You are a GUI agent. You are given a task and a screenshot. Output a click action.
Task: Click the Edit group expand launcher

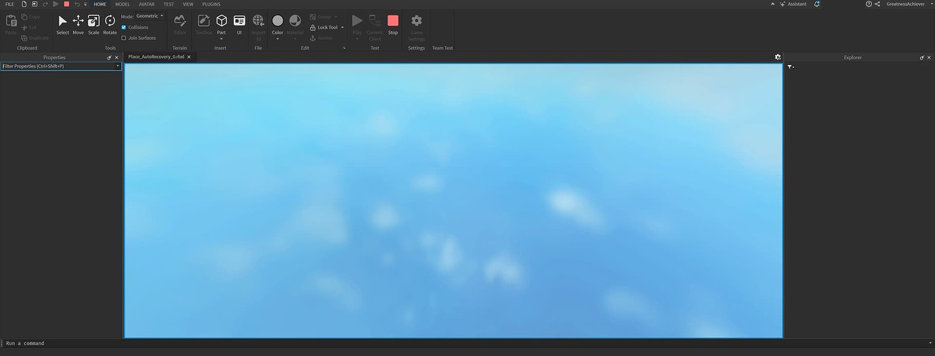pyautogui.click(x=344, y=48)
